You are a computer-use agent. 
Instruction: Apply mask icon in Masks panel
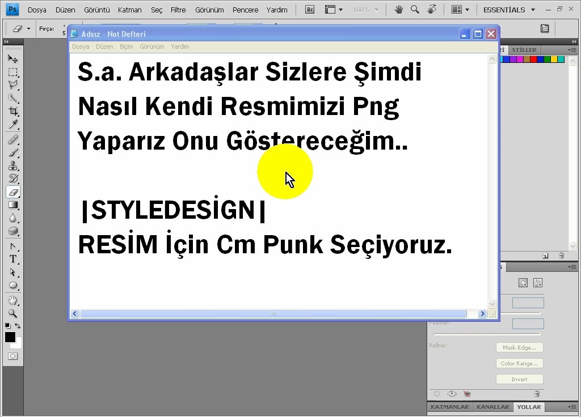click(x=452, y=394)
